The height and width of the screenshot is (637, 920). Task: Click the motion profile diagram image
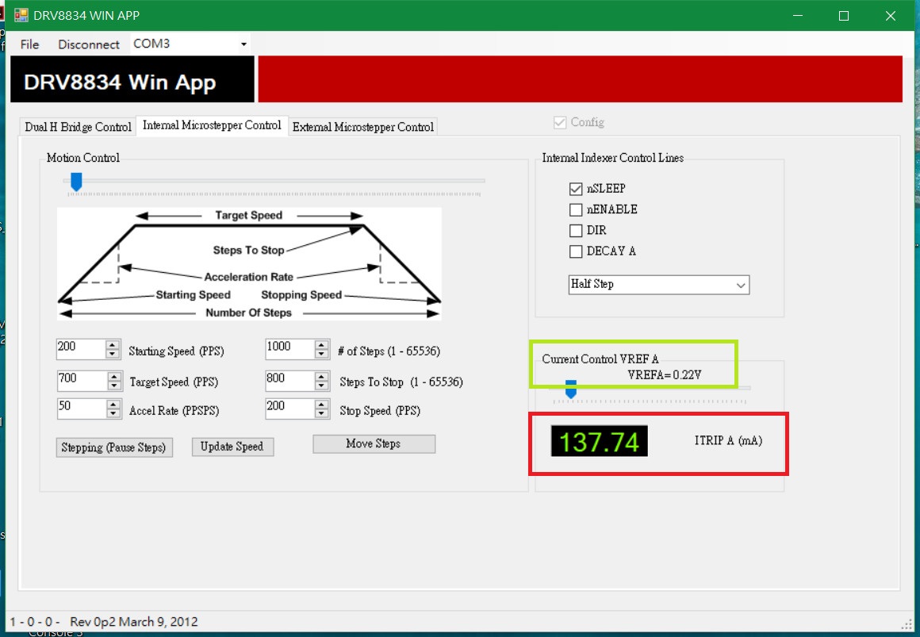click(x=249, y=263)
